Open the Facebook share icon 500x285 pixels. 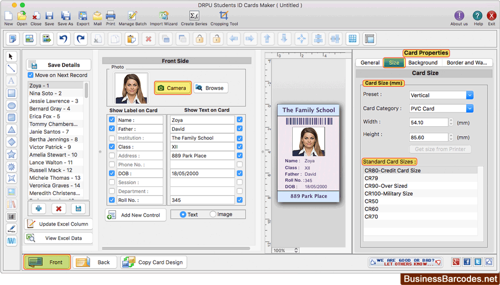click(x=467, y=262)
